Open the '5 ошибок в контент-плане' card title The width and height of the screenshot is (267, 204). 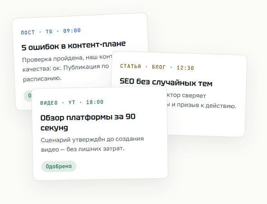74,46
